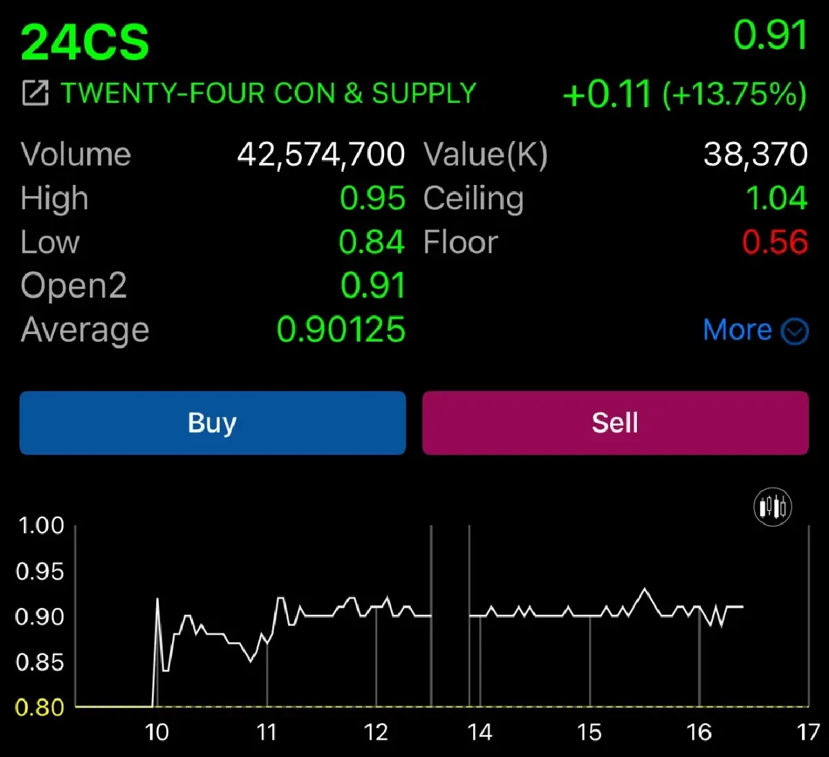Select the 24CS ticker symbol
Viewport: 829px width, 757px height.
point(84,41)
